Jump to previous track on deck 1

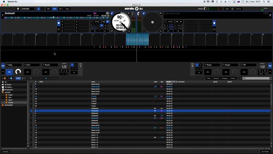104,21
